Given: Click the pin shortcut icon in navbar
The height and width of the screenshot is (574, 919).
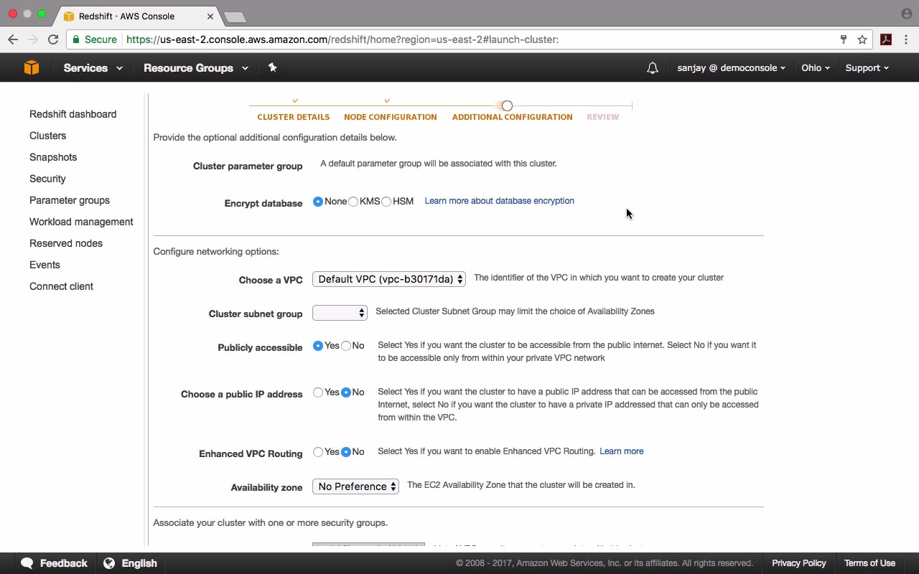Looking at the screenshot, I should point(272,67).
